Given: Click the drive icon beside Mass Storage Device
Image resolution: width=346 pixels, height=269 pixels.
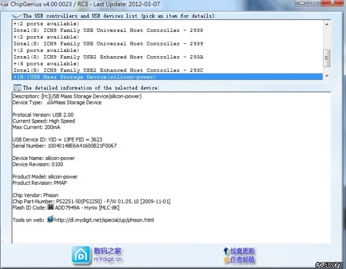Looking at the screenshot, I should click(50, 102).
